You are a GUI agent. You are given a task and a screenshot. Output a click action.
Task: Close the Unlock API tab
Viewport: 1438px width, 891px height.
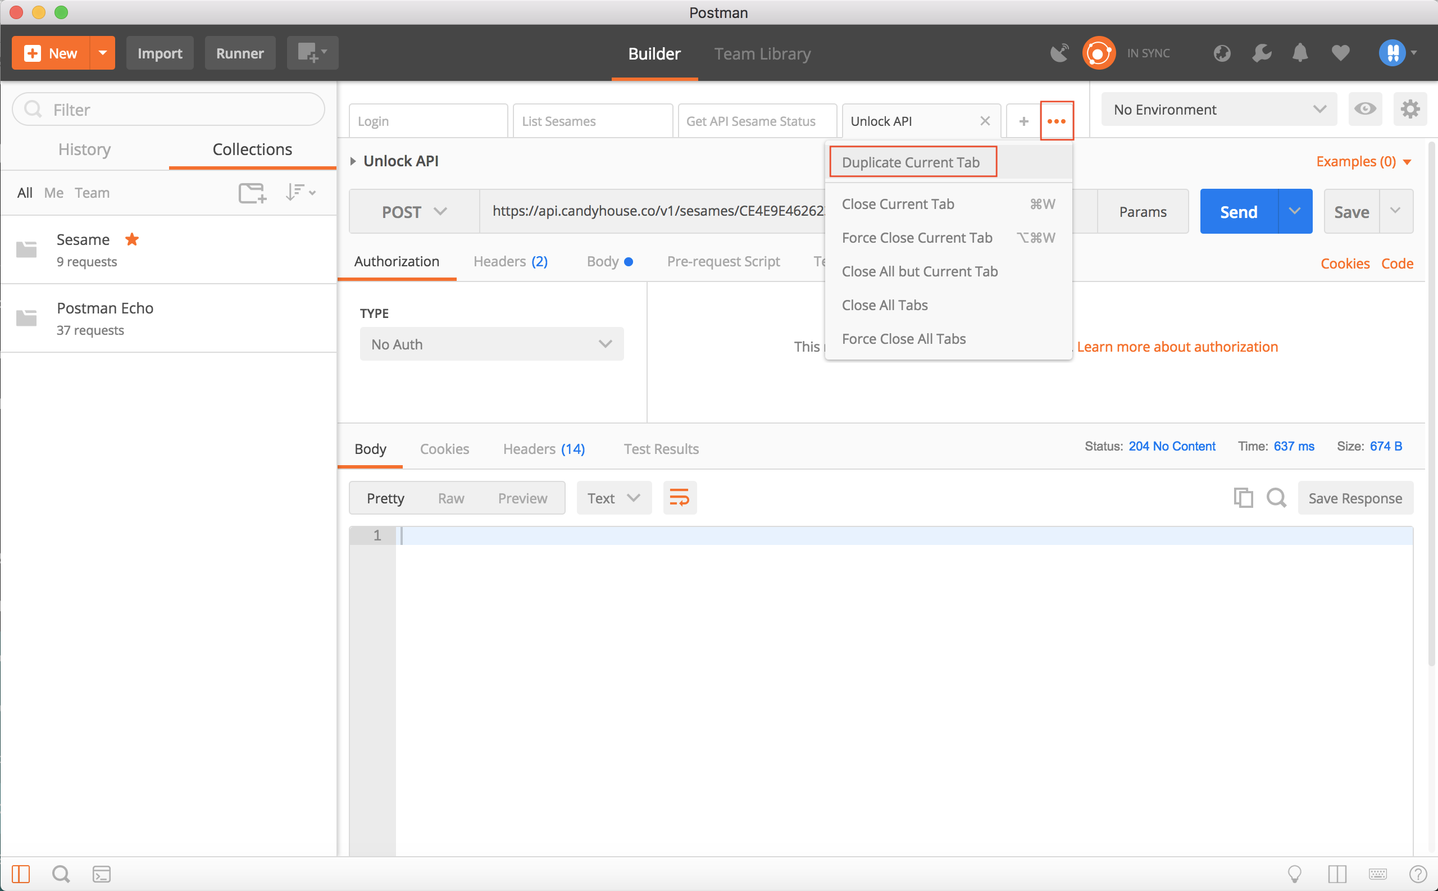984,121
